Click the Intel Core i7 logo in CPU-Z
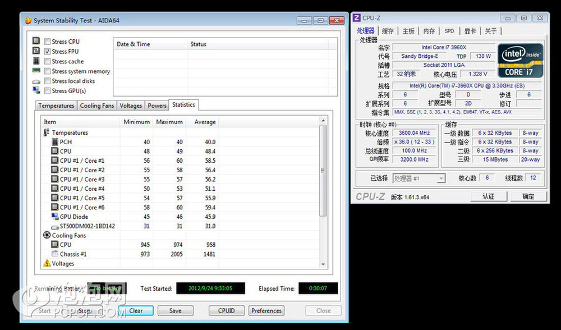 (520, 61)
